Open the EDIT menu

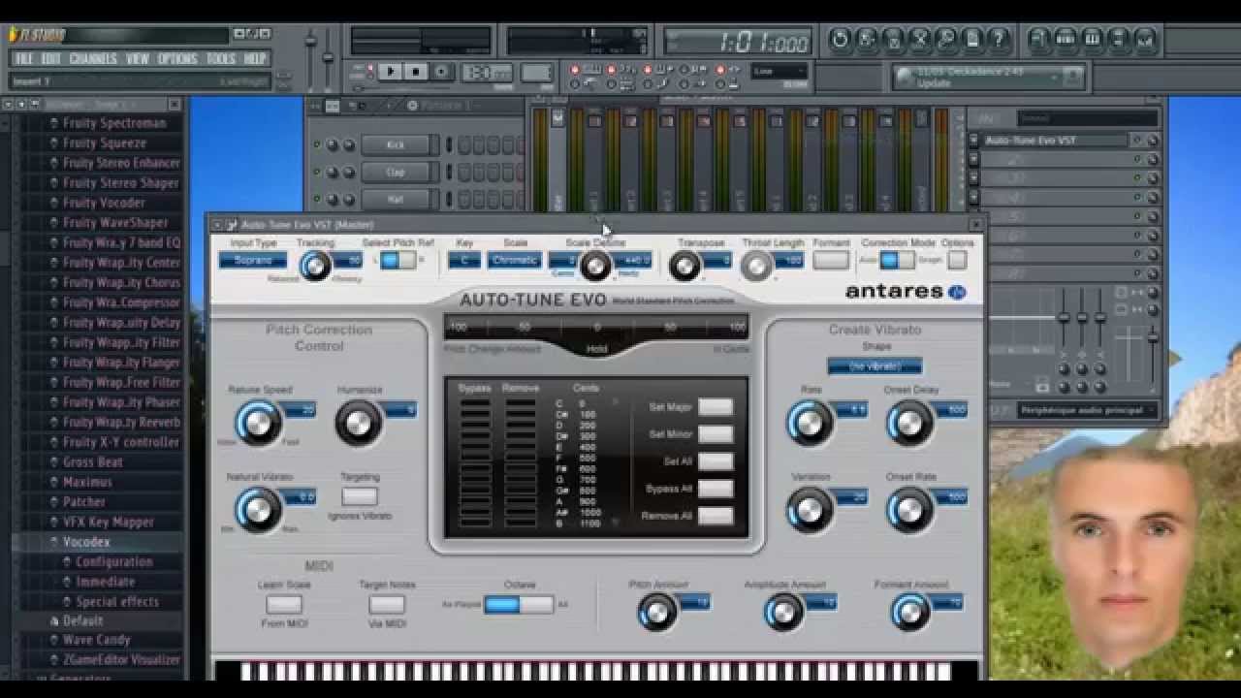(x=51, y=59)
